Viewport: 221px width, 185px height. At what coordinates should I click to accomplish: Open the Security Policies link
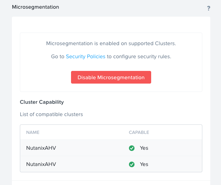point(86,56)
